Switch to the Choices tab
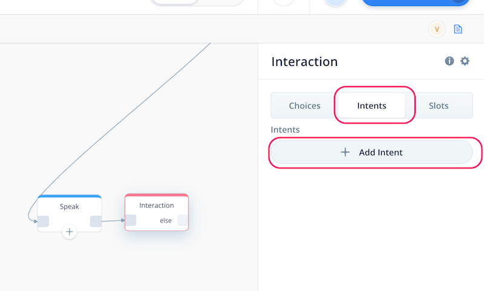This screenshot has width=484, height=291. 305,105
